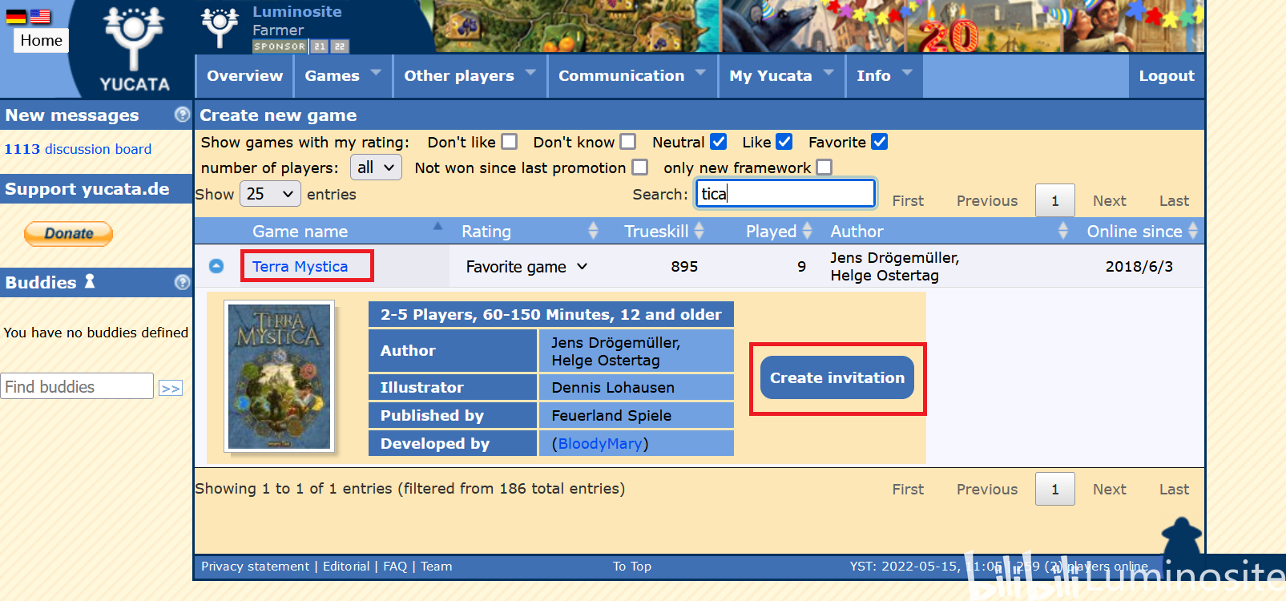
Task: Submit buddy search arrow button
Action: click(x=171, y=388)
